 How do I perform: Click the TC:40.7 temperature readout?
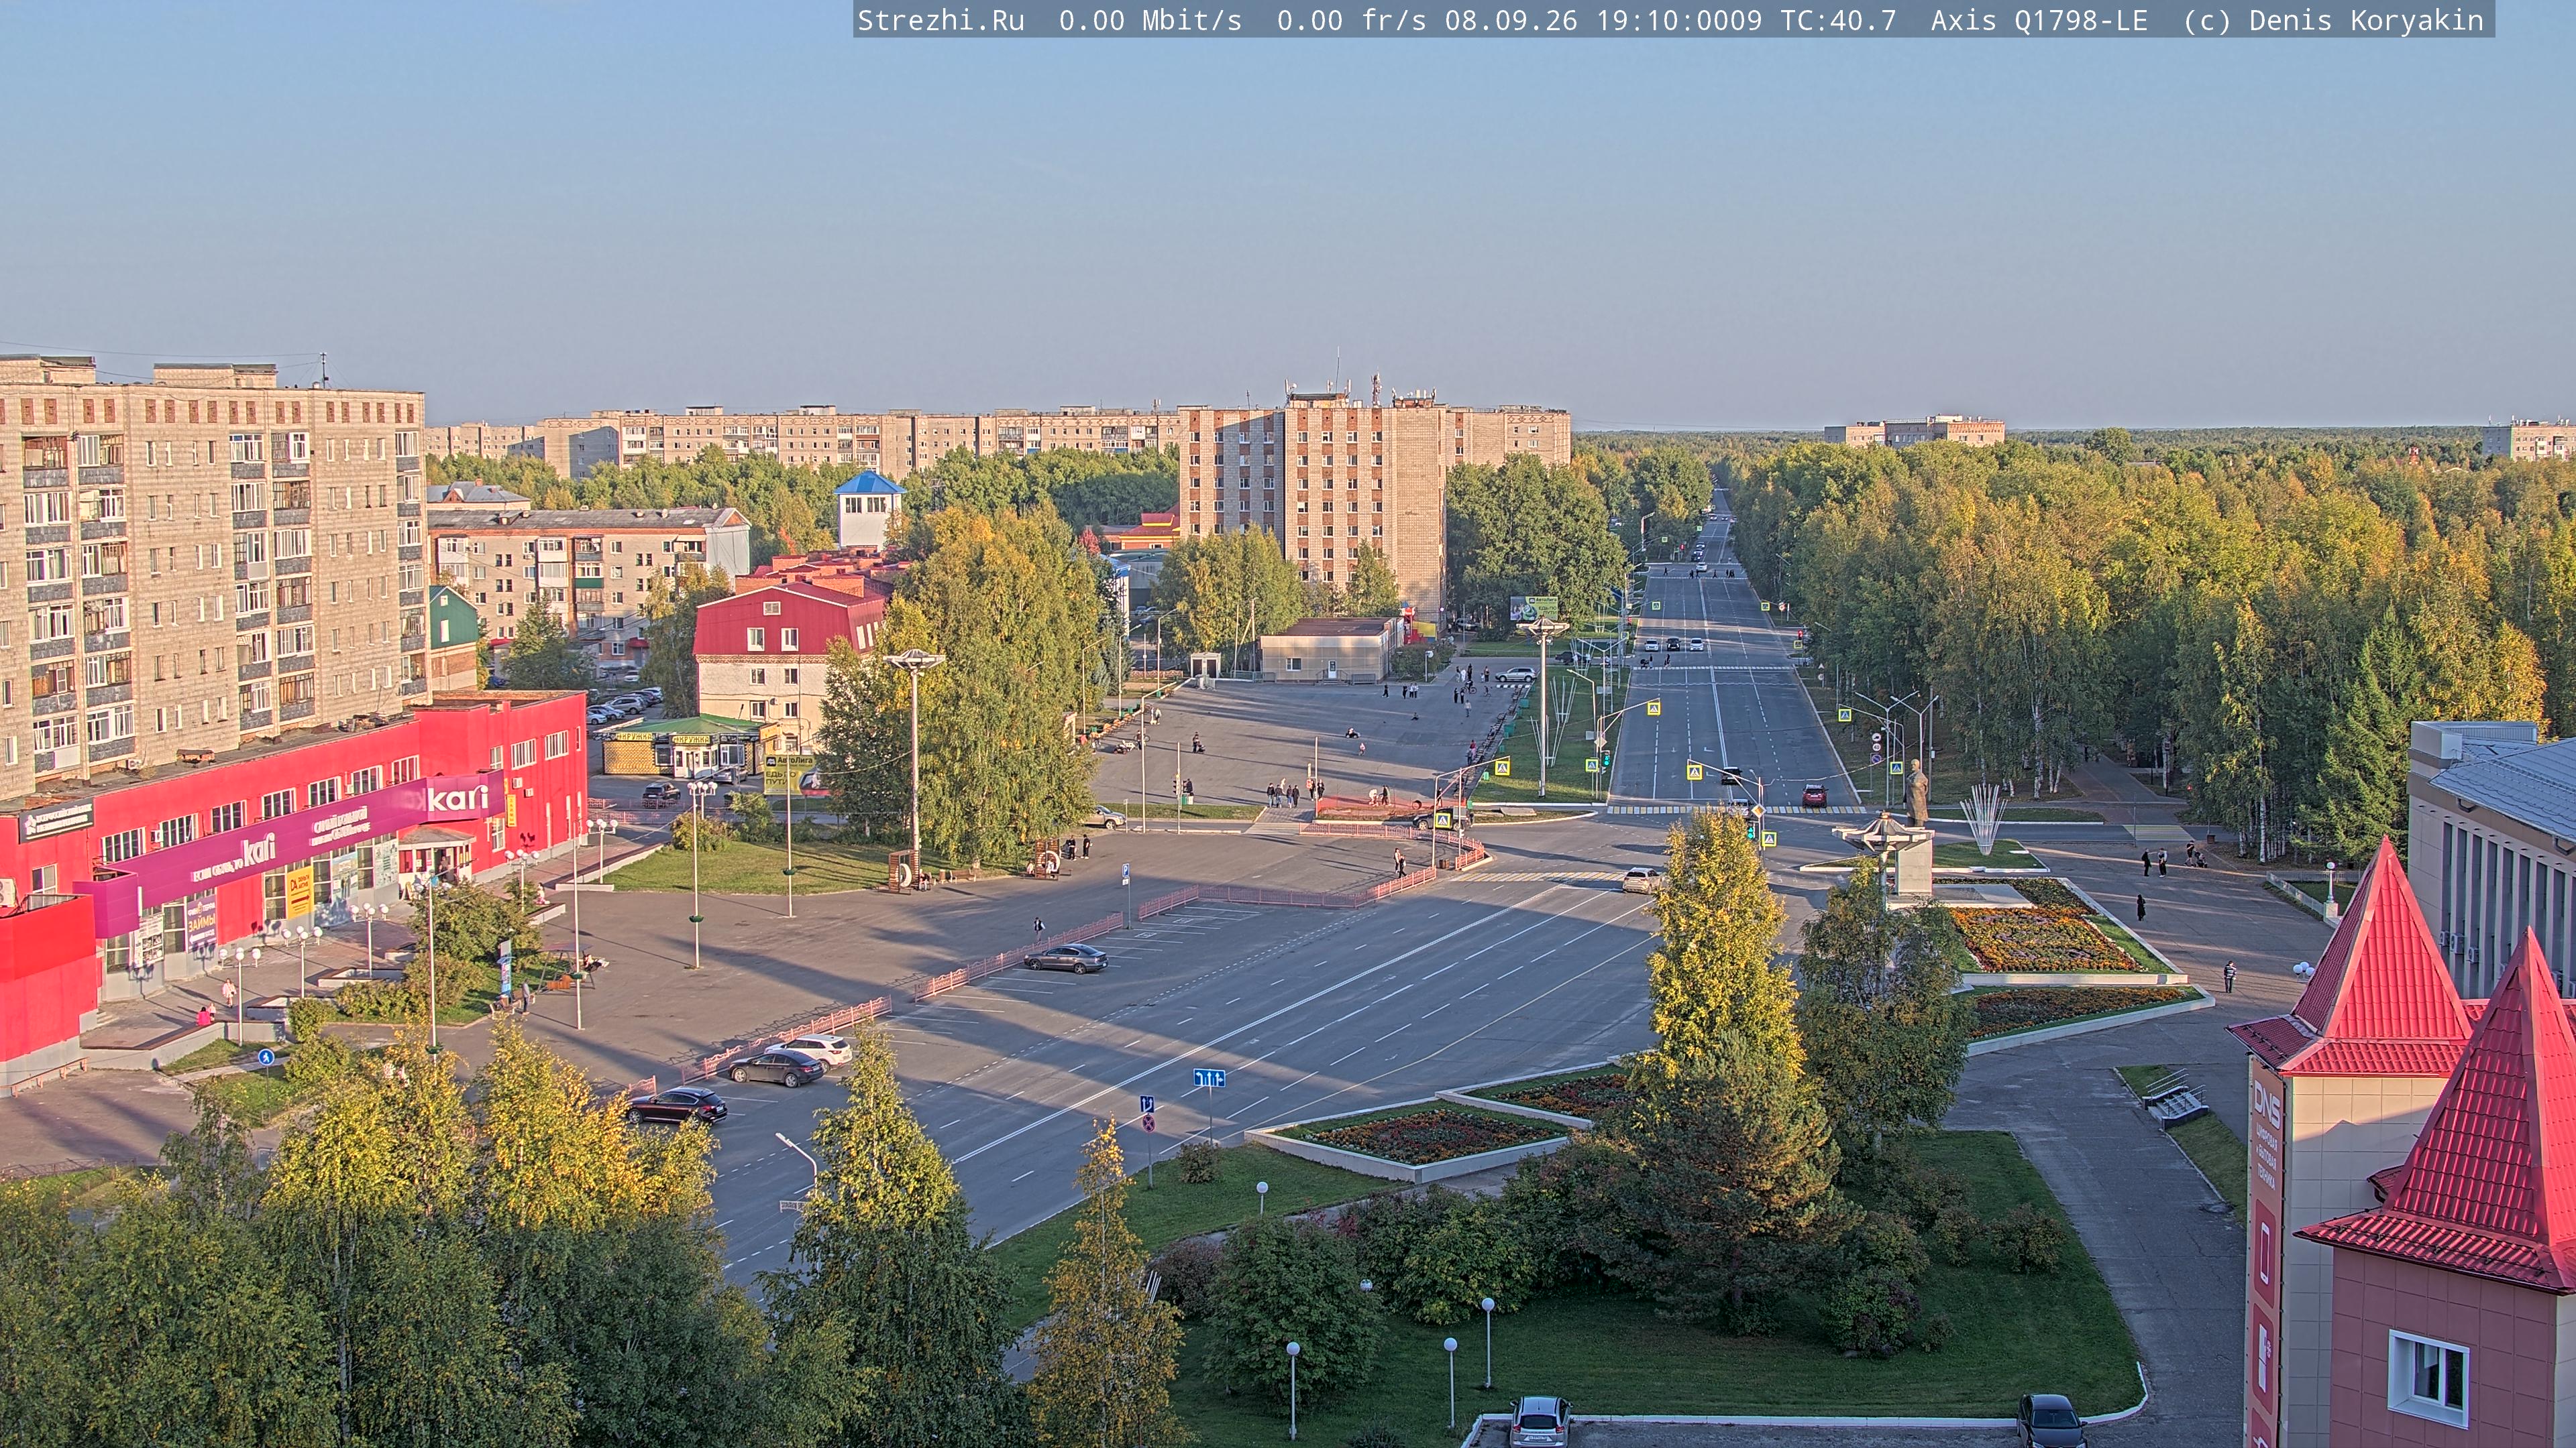point(1837,20)
